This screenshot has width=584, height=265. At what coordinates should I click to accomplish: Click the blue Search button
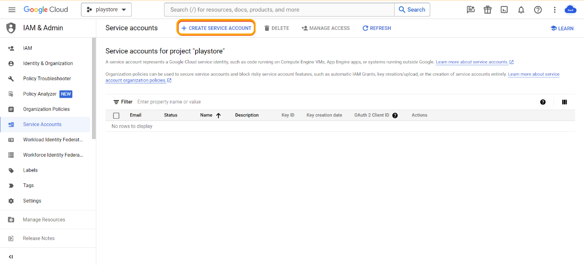coord(412,10)
